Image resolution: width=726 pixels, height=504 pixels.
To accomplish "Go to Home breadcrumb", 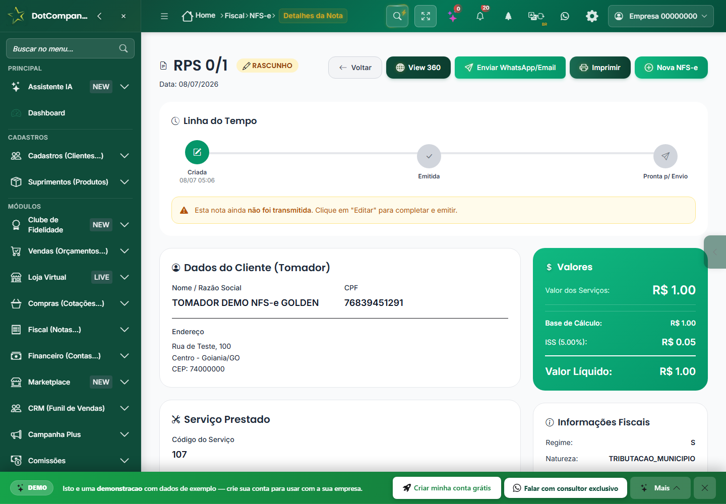I will [198, 16].
